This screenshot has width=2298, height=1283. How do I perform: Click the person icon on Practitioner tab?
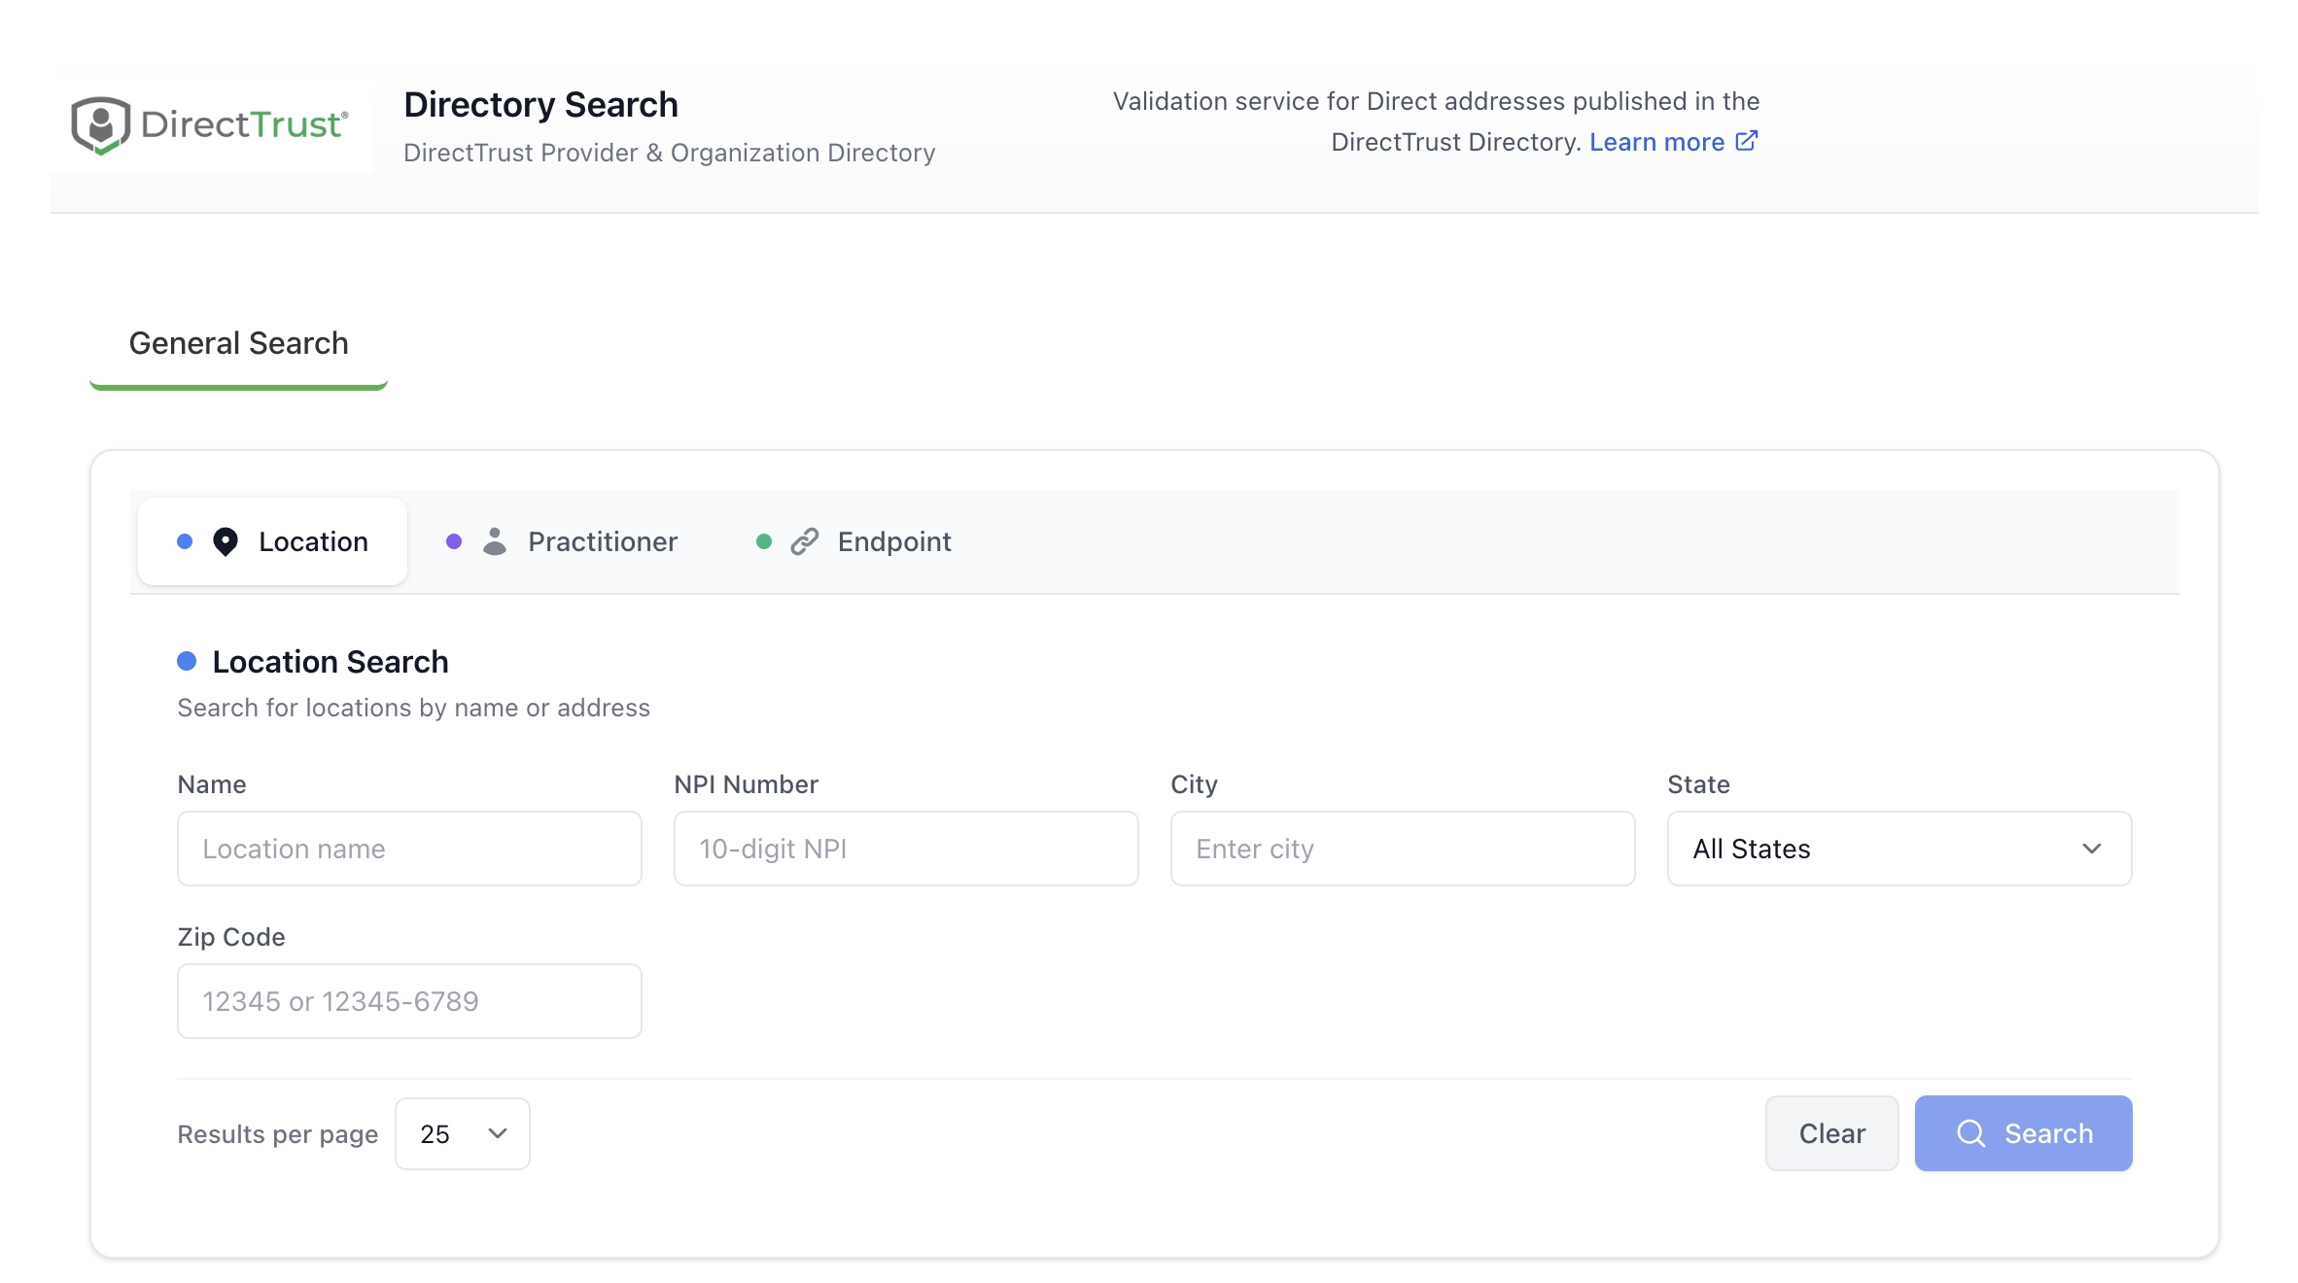[495, 541]
